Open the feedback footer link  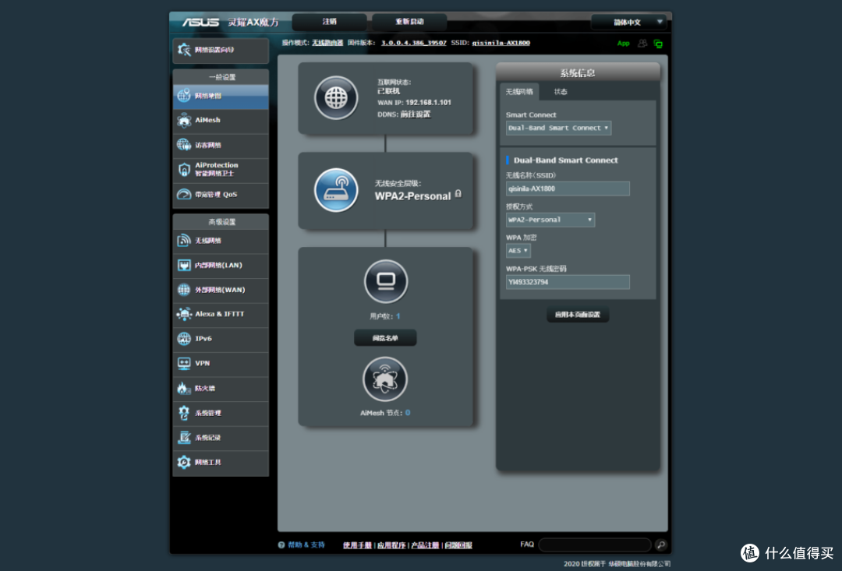pos(458,545)
